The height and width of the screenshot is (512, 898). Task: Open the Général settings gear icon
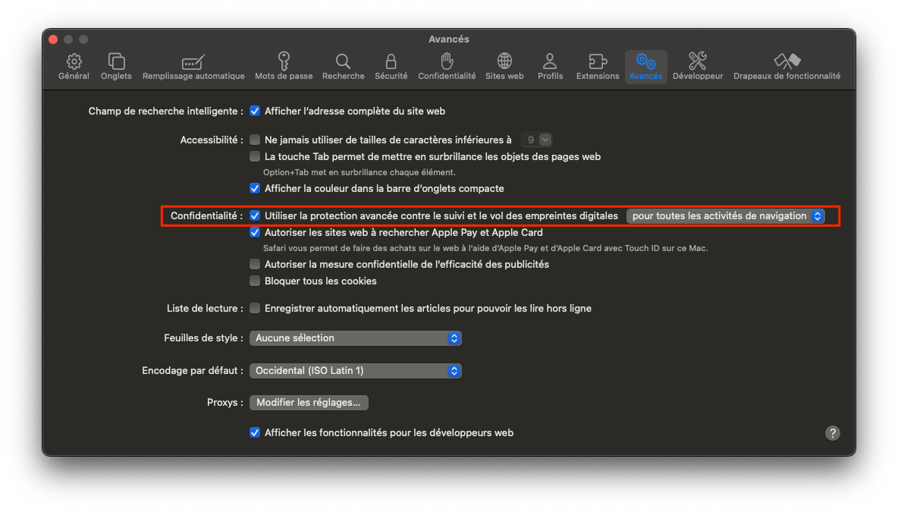tap(74, 61)
